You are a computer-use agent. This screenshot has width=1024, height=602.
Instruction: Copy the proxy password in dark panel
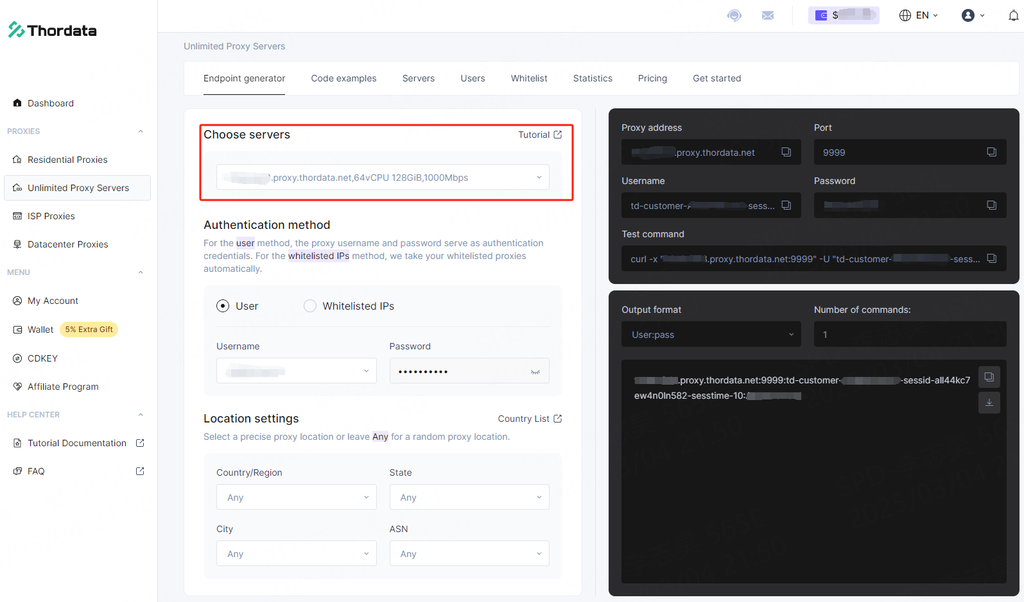[x=991, y=205]
